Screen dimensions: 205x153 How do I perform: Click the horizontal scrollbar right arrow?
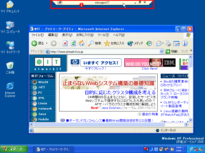186,124
